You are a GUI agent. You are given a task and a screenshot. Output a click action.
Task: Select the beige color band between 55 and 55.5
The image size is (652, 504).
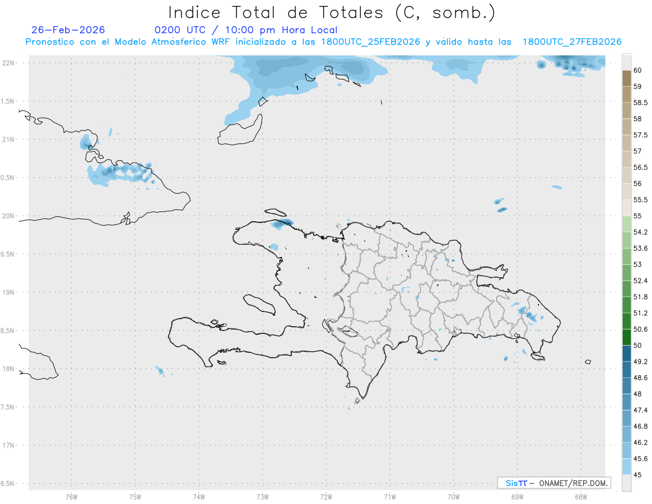[x=626, y=208]
